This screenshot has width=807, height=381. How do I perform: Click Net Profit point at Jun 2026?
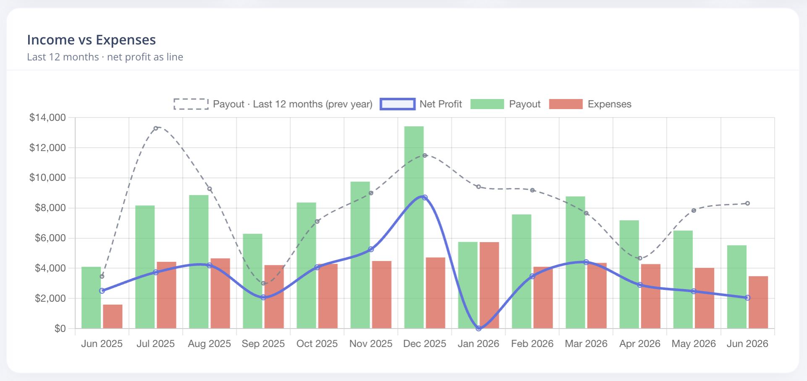[x=748, y=297]
